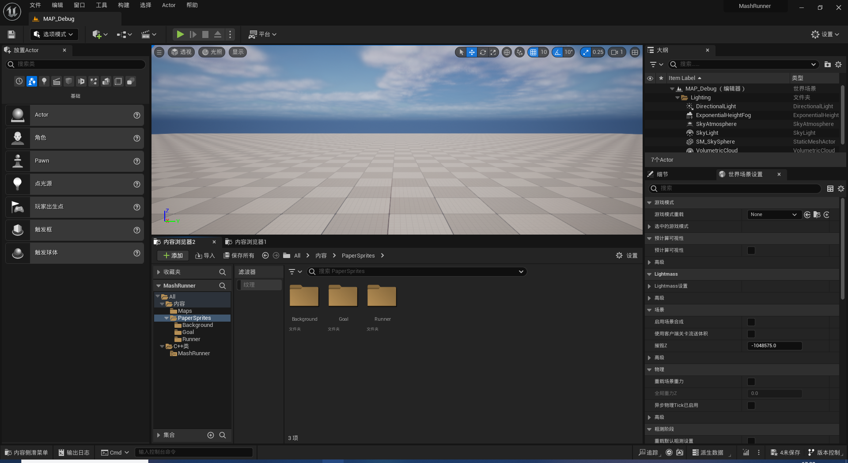Open the Content Drawer button
The image size is (848, 463).
coord(26,452)
